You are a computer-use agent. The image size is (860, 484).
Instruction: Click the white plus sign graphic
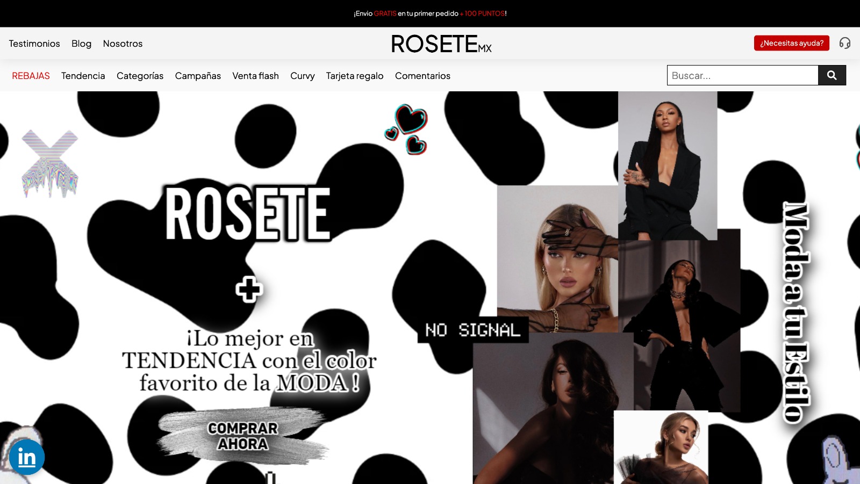click(x=249, y=290)
